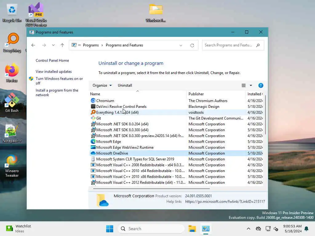Click Turn Windows features on or off
Image resolution: width=315 pixels, height=236 pixels.
[x=59, y=81]
